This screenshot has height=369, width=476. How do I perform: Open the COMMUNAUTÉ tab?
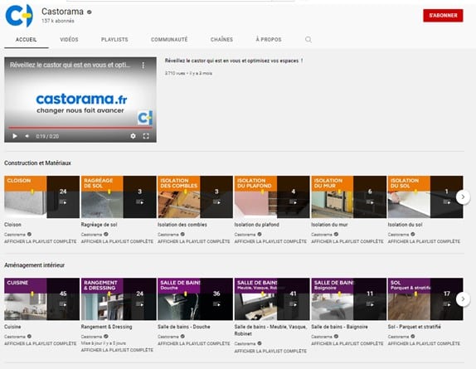point(169,40)
